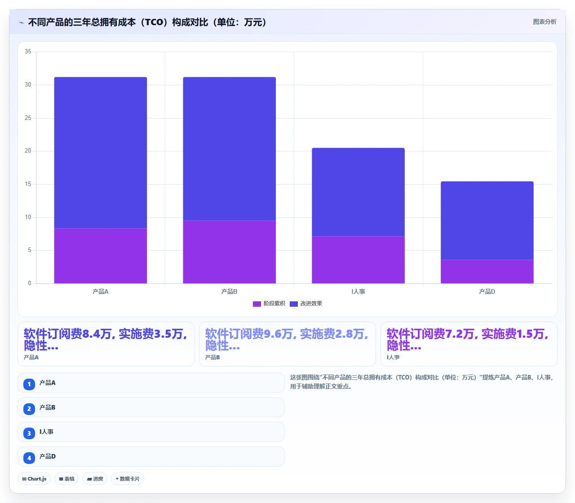Click the chart icon beside the title
Screen dimensions: 575x503
click(x=21, y=22)
